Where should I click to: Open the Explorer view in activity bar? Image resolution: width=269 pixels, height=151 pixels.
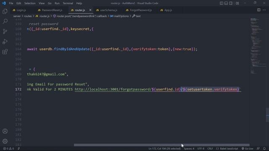tap(5, 11)
